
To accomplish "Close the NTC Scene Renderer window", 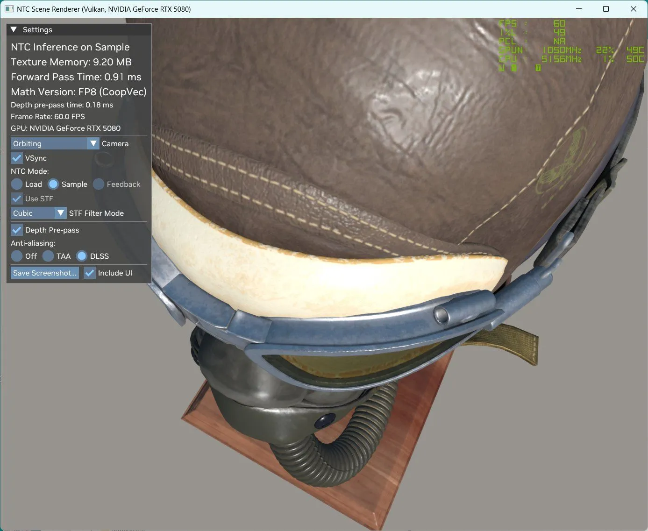I will [x=634, y=9].
